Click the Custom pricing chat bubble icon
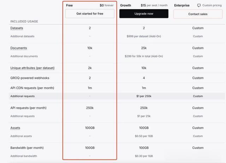 pyautogui.click(x=199, y=6)
